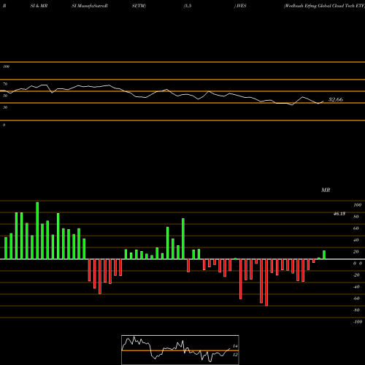This screenshot has height=365, width=365.
Task: Click the -100 label on MR axis
Action: (x=358, y=322)
